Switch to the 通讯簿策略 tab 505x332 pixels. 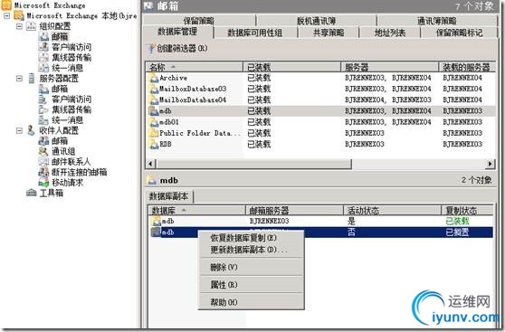pos(437,21)
